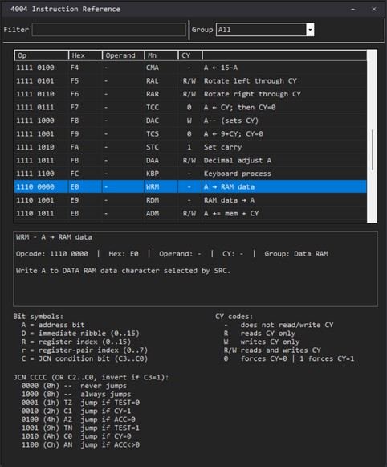Click description 'Rotate right through CY'
This screenshot has height=467, width=387.
252,94
